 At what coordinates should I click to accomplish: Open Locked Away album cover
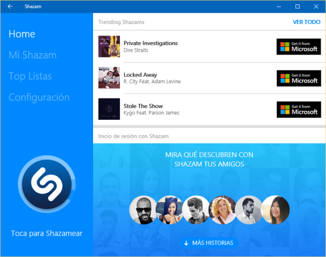(x=109, y=78)
